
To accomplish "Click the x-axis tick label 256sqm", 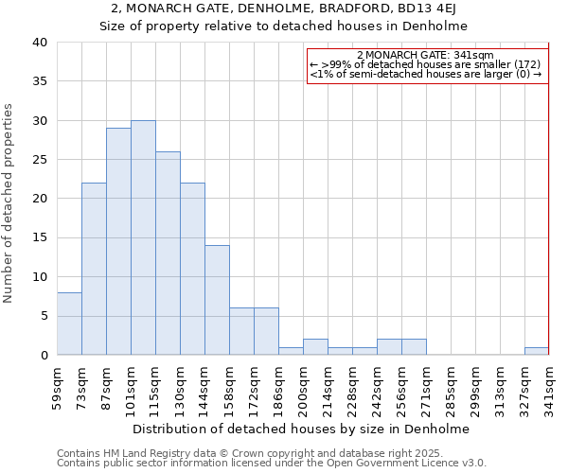I will point(401,392).
